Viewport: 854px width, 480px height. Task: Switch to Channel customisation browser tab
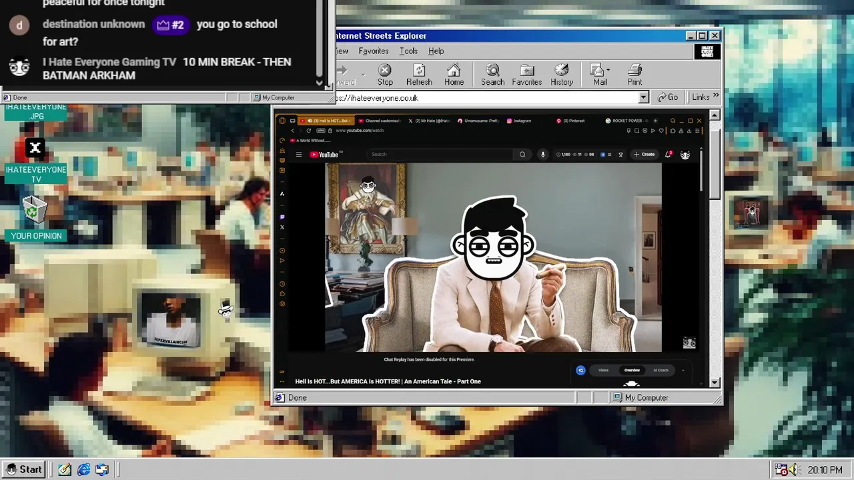click(380, 121)
